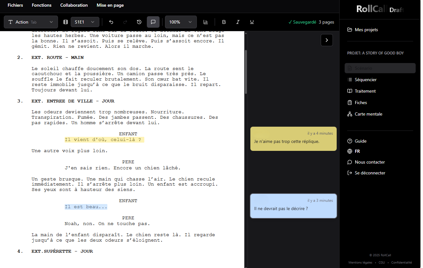Apply bold formatting
423x268 pixels.
224,22
